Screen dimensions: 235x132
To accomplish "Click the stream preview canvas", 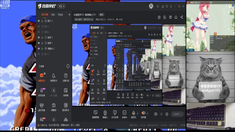I will (129, 65).
